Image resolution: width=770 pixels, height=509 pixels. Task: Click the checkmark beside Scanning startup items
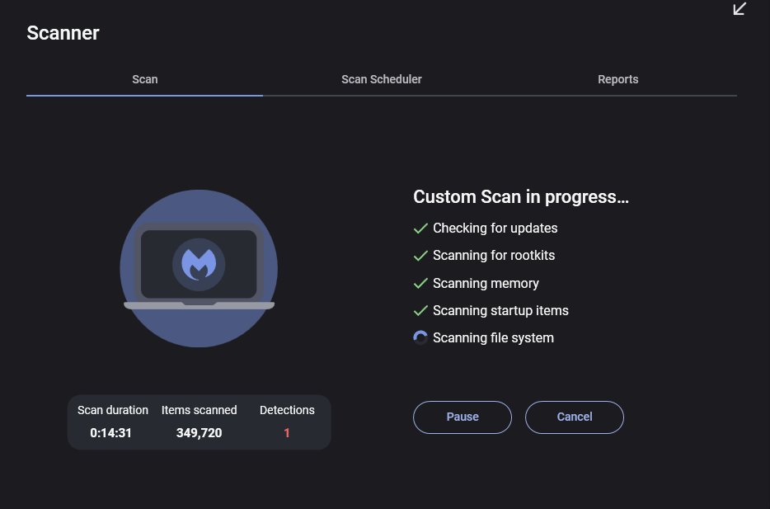pos(420,310)
